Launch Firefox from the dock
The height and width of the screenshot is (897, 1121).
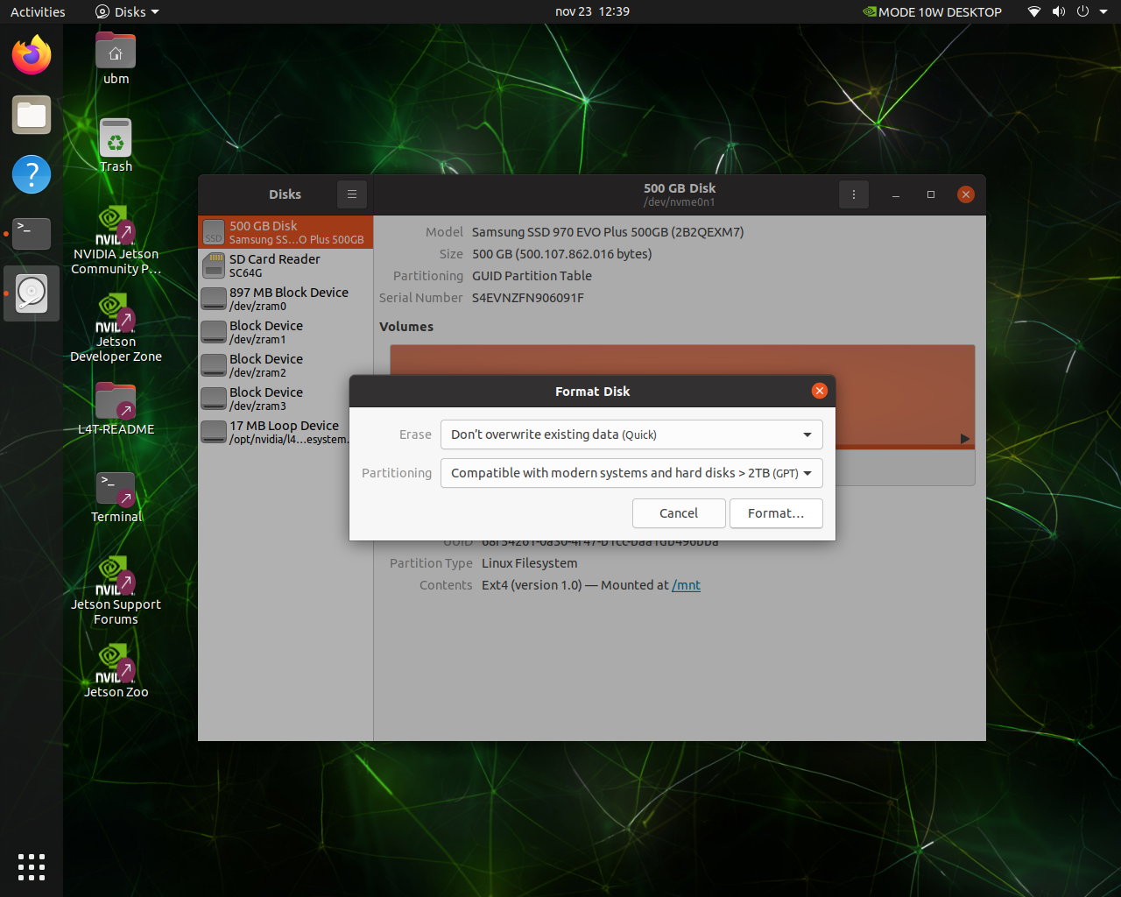pos(32,55)
